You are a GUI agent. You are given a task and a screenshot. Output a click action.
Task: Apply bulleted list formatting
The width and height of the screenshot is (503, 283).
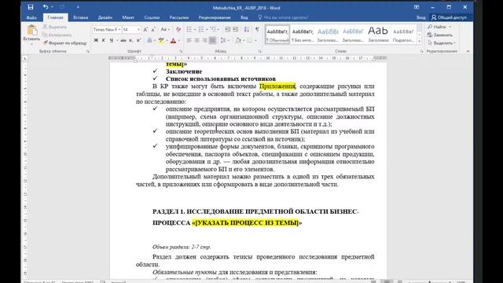(189, 30)
